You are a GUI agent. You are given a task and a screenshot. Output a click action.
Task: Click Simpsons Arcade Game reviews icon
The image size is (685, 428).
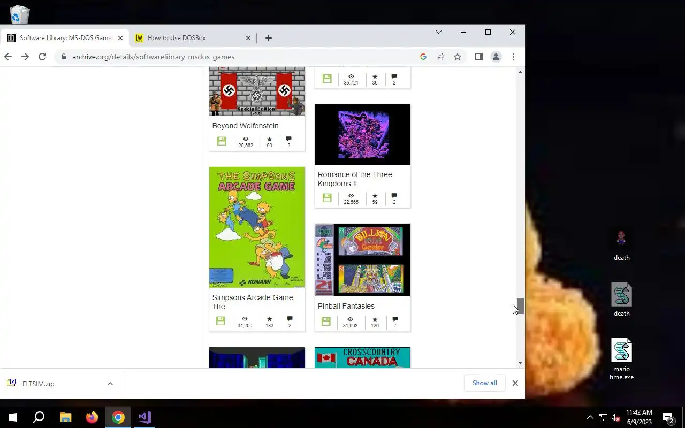click(x=290, y=319)
